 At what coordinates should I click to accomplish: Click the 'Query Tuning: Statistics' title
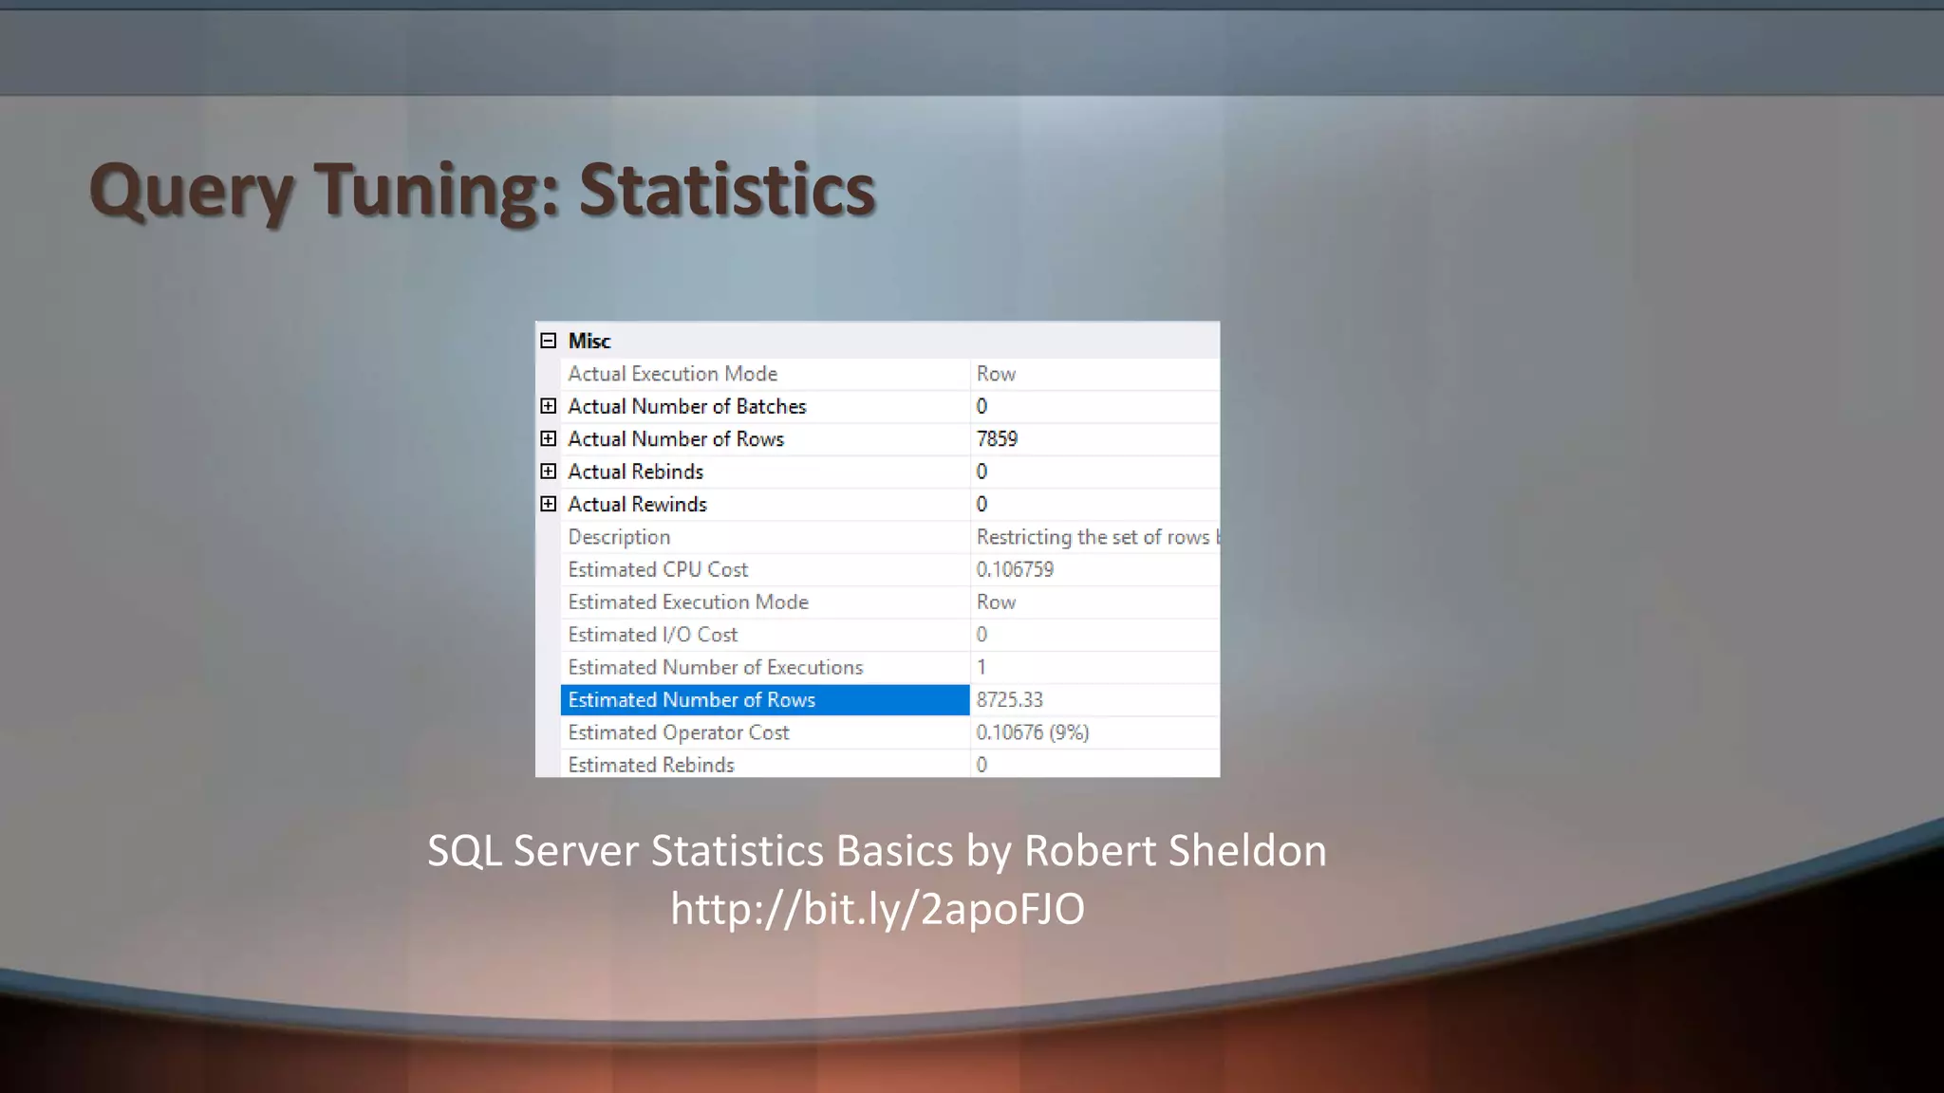482,191
